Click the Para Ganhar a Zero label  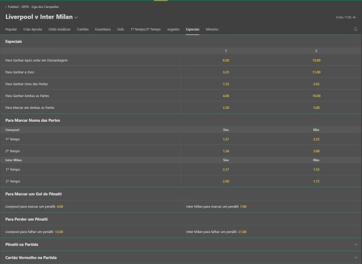[x=20, y=72]
